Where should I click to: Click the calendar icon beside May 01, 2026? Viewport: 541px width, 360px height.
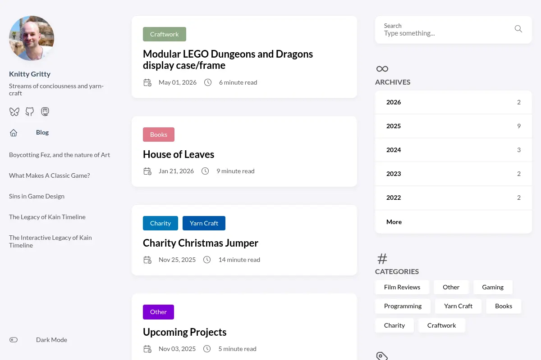point(147,82)
